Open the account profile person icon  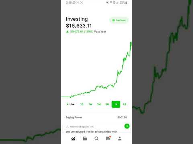(120, 138)
